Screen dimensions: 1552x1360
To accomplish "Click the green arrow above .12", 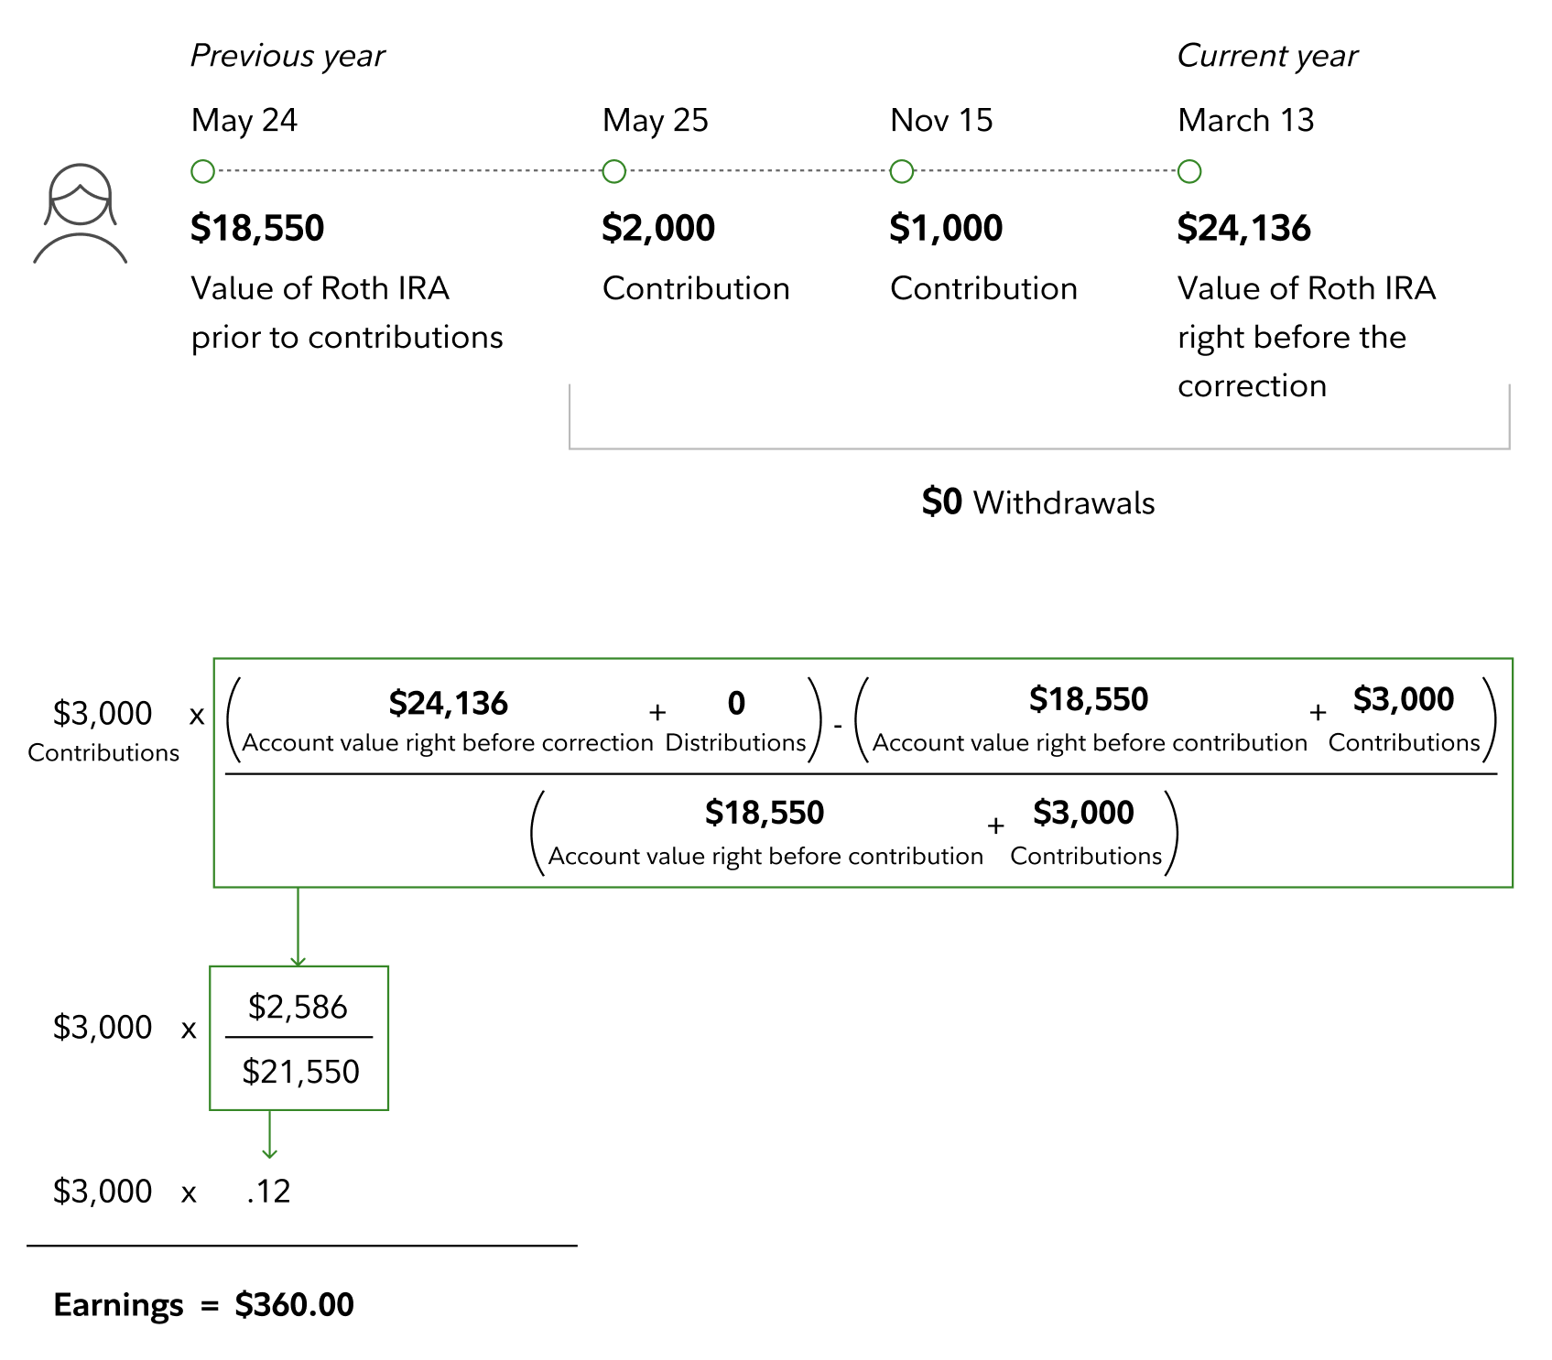I will [269, 1135].
